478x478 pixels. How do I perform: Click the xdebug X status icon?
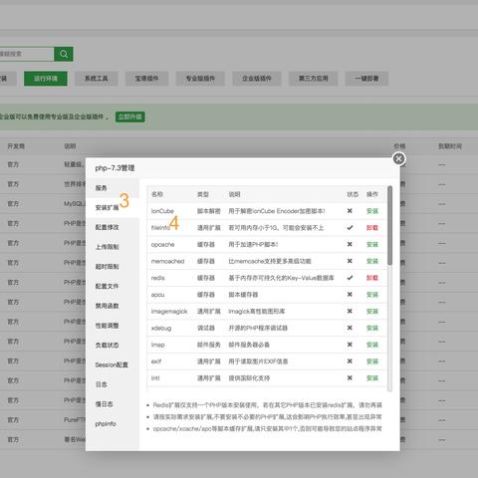click(350, 328)
